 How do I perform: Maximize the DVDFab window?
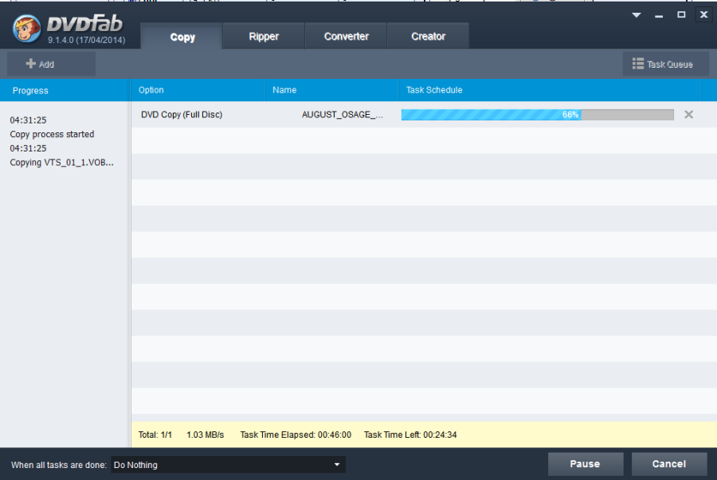point(681,14)
